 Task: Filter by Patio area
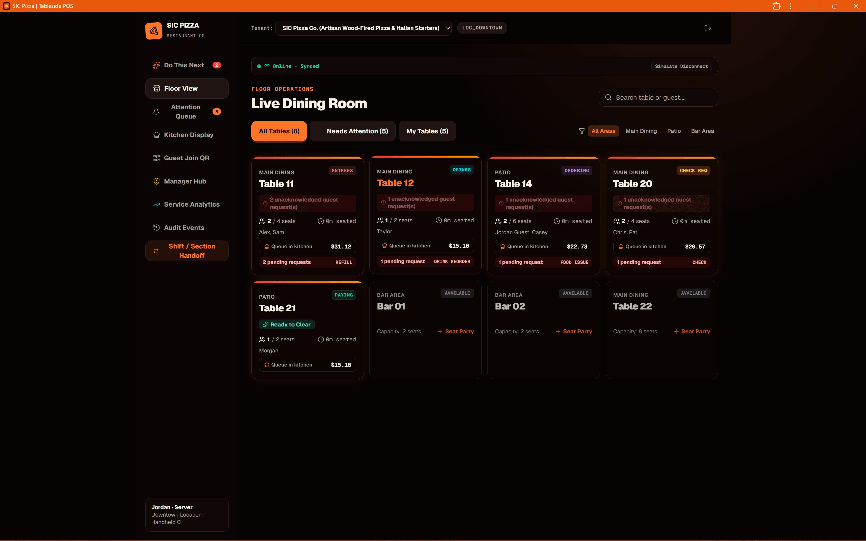[x=674, y=131]
